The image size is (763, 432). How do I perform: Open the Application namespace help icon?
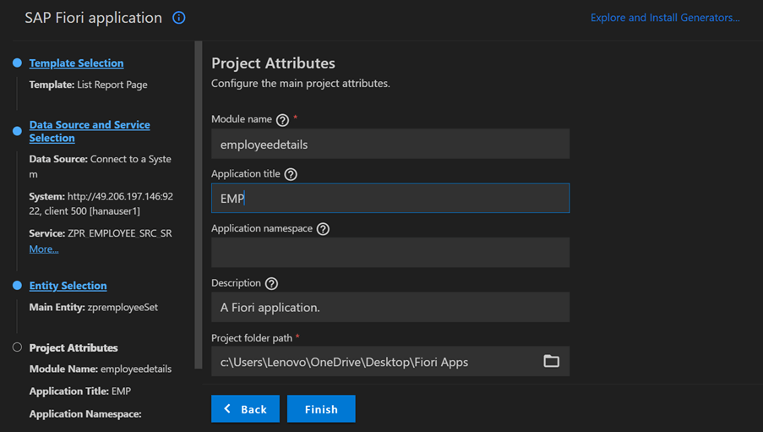323,229
